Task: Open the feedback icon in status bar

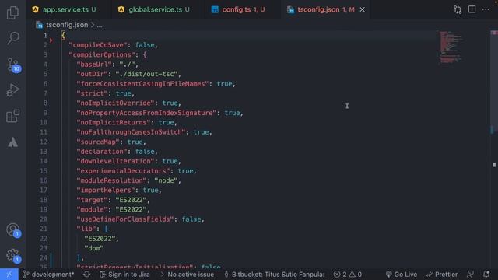Action: (470, 275)
